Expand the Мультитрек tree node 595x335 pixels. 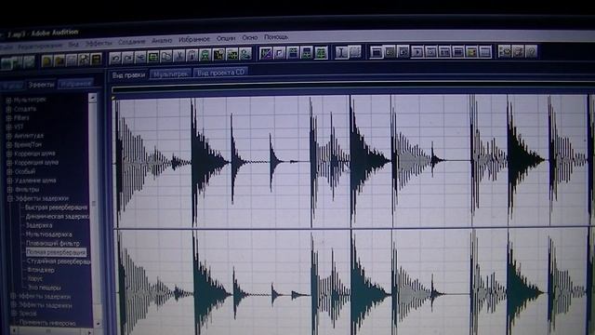coord(8,100)
